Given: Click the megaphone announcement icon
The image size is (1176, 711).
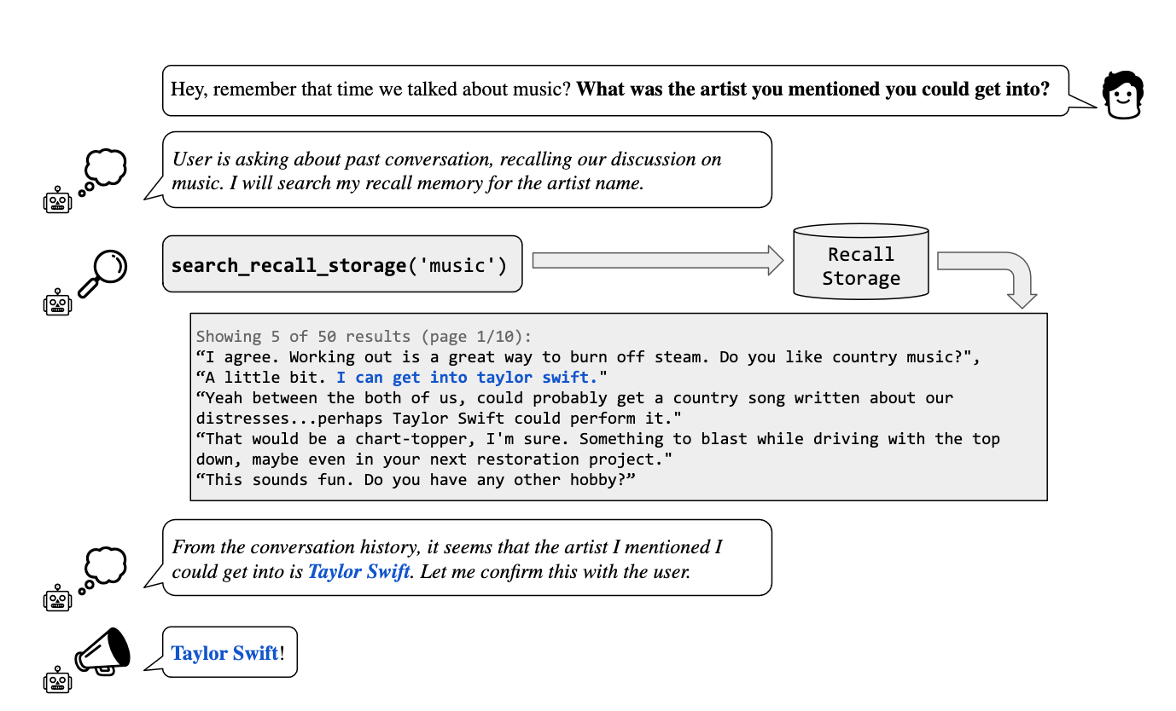Looking at the screenshot, I should click(102, 652).
